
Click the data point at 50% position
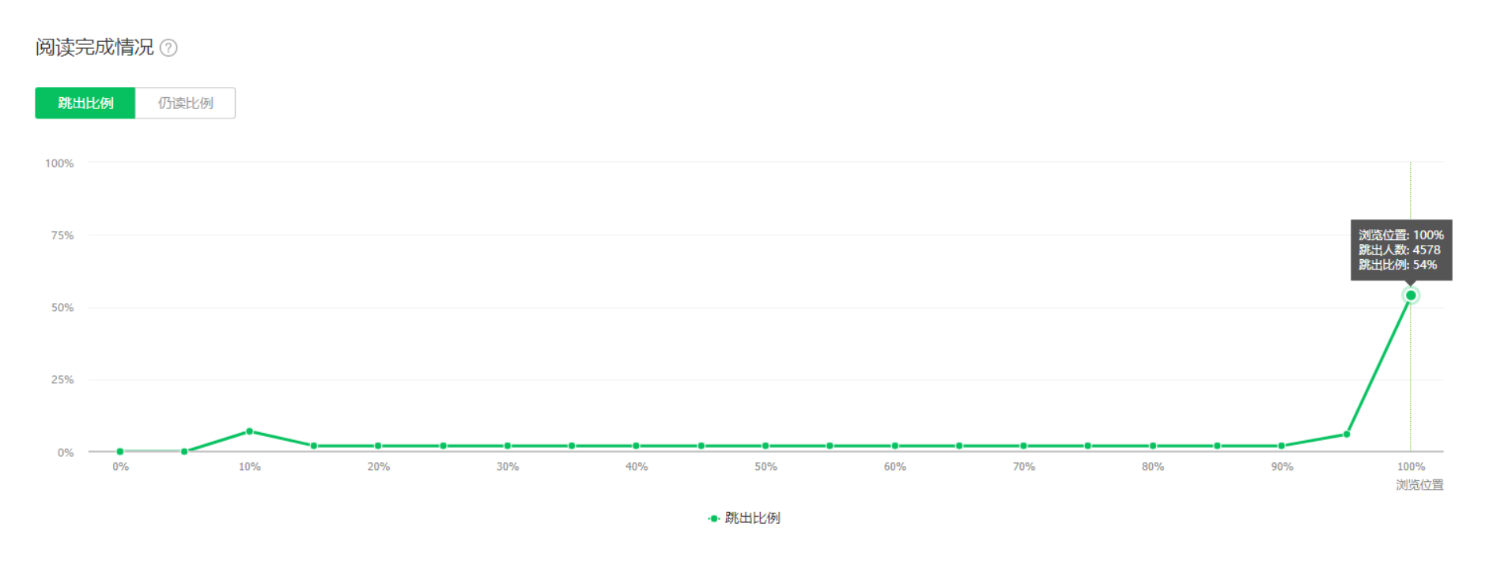coord(765,446)
